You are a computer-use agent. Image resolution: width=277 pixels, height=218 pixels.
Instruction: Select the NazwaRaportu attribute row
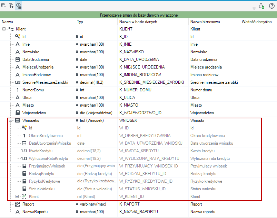pyautogui.click(x=139, y=212)
